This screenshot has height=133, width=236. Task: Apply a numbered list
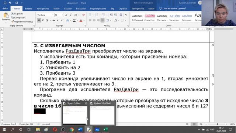click(97, 15)
